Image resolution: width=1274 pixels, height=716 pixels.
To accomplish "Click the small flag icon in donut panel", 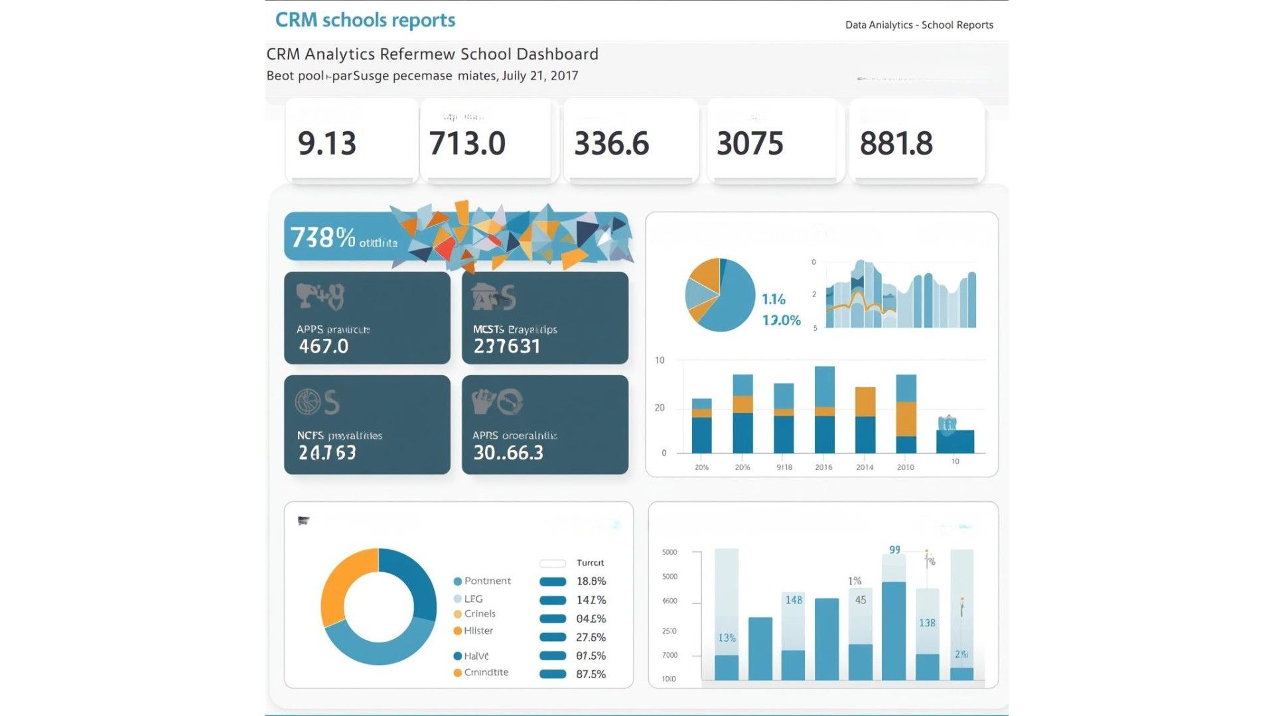I will [x=304, y=520].
